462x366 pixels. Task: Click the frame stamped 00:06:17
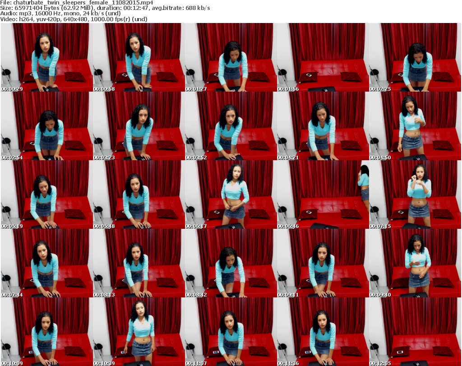pos(231,195)
